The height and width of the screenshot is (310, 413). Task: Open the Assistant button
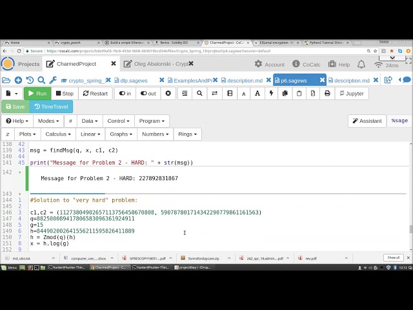pos(367,121)
